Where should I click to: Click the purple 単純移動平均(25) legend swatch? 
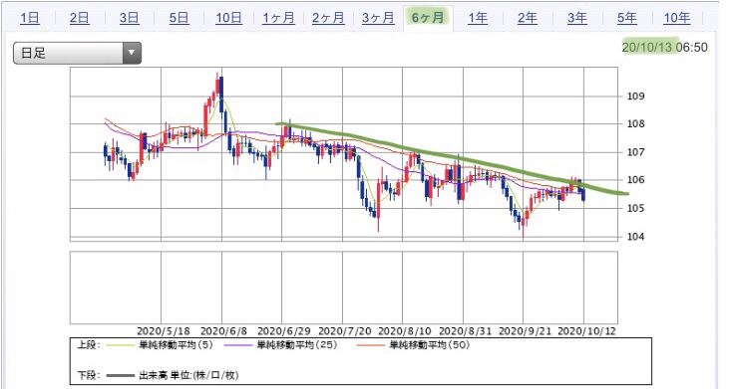coord(238,345)
